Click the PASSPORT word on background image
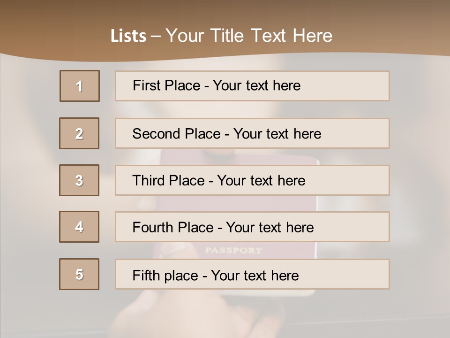Image resolution: width=450 pixels, height=338 pixels. (x=233, y=250)
